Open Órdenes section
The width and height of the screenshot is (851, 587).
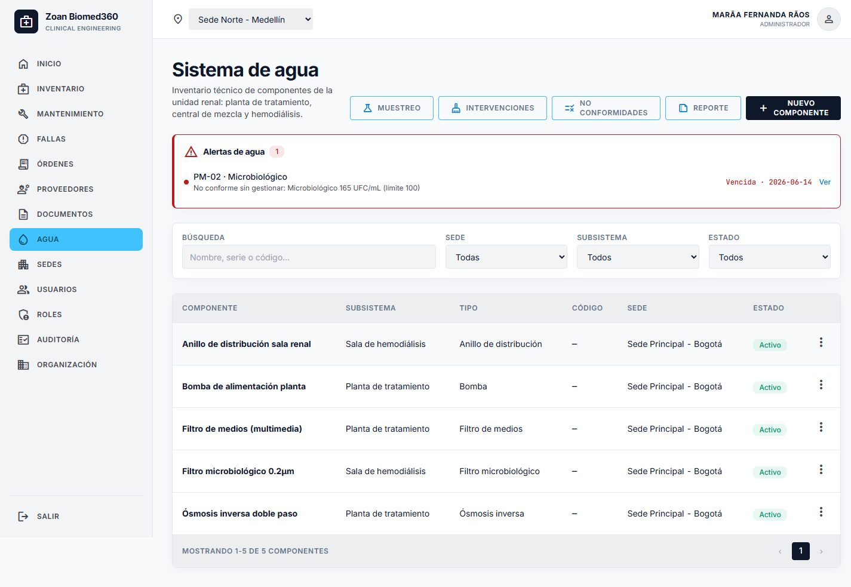[x=76, y=164]
